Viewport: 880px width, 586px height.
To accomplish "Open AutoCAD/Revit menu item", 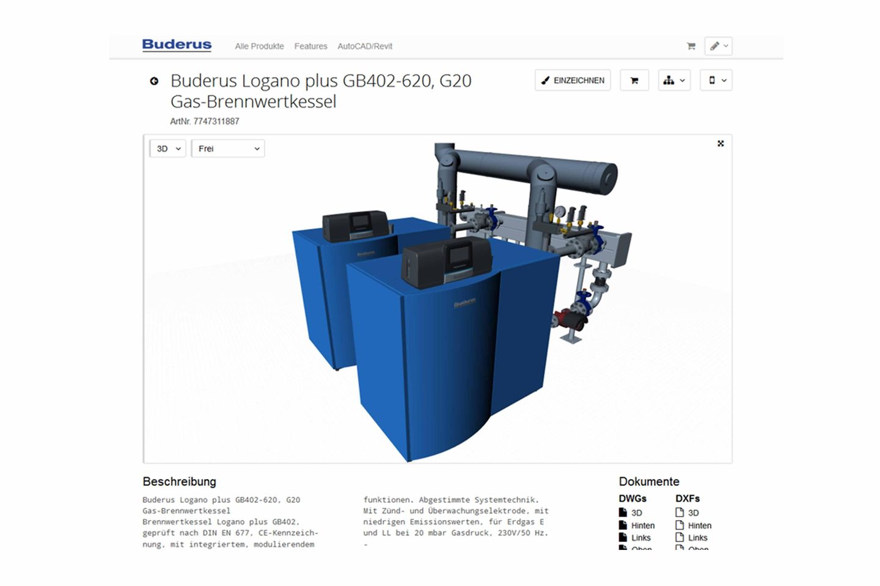I will (x=365, y=46).
